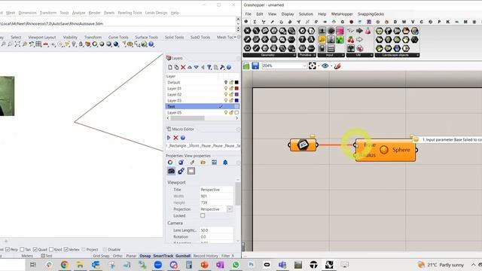Open the error balloon on Sphere component

[412, 136]
